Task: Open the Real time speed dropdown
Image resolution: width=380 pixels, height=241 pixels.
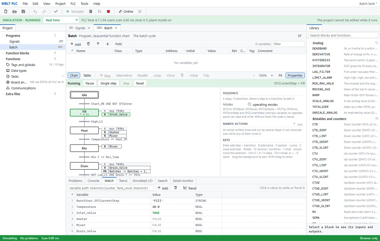Action: coord(61,20)
